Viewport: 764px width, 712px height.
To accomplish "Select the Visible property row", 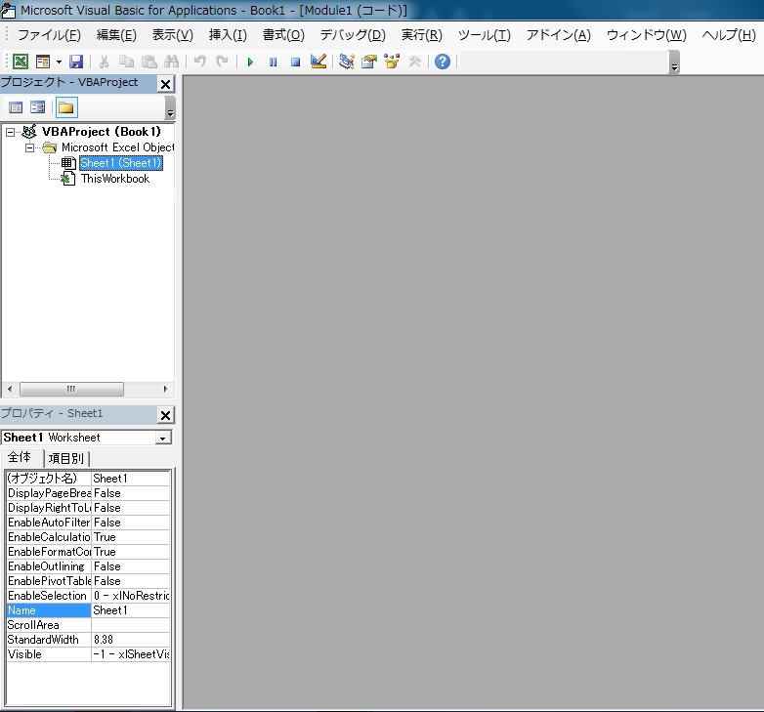I will tap(88, 654).
